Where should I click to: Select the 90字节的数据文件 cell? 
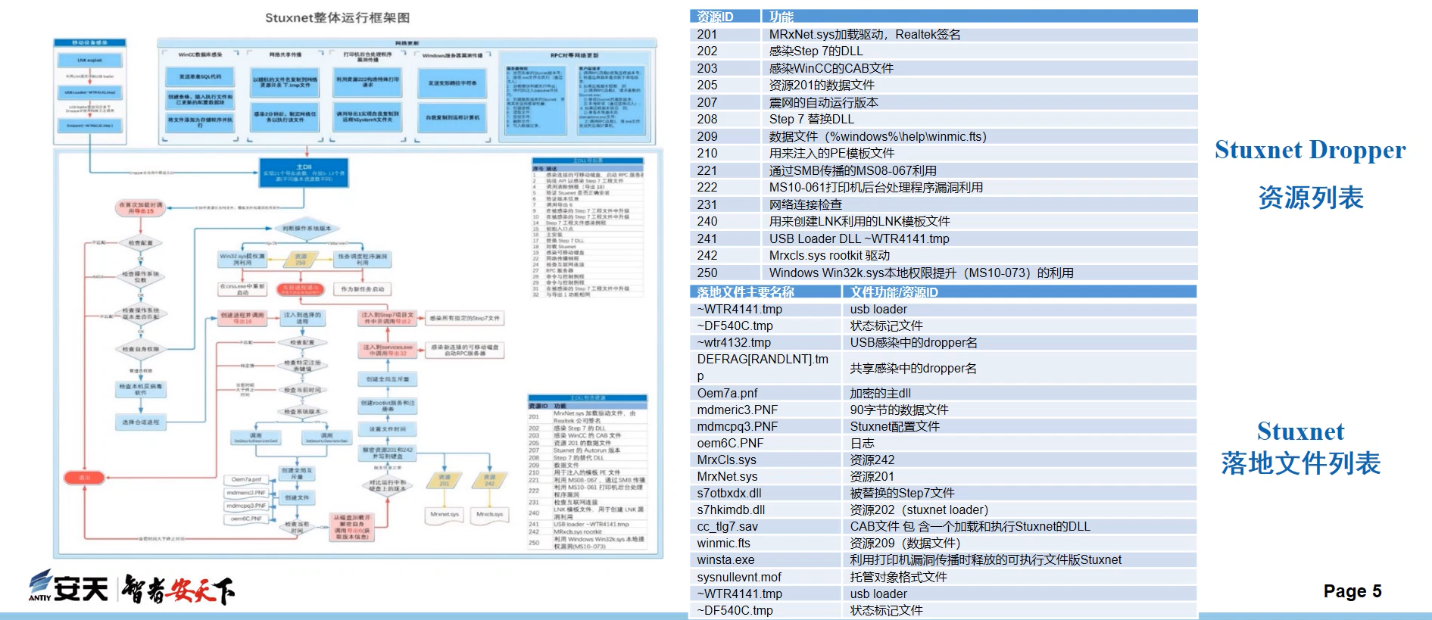tap(1019, 410)
